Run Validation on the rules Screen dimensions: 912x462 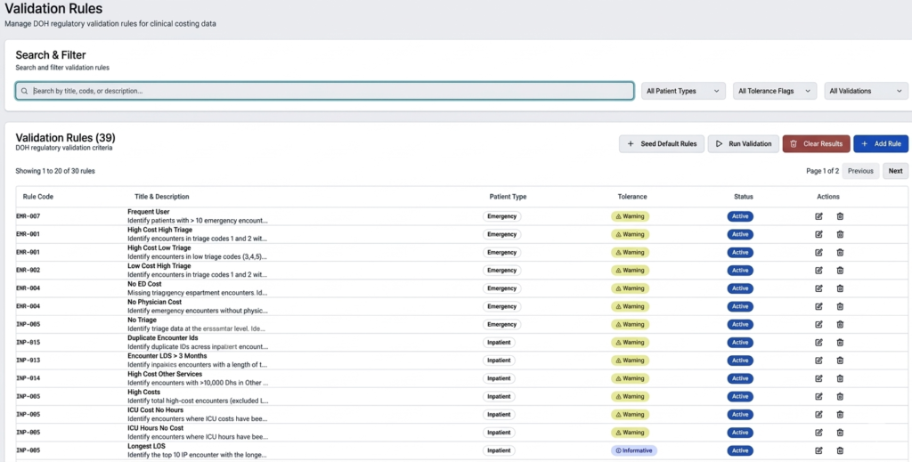click(x=744, y=143)
